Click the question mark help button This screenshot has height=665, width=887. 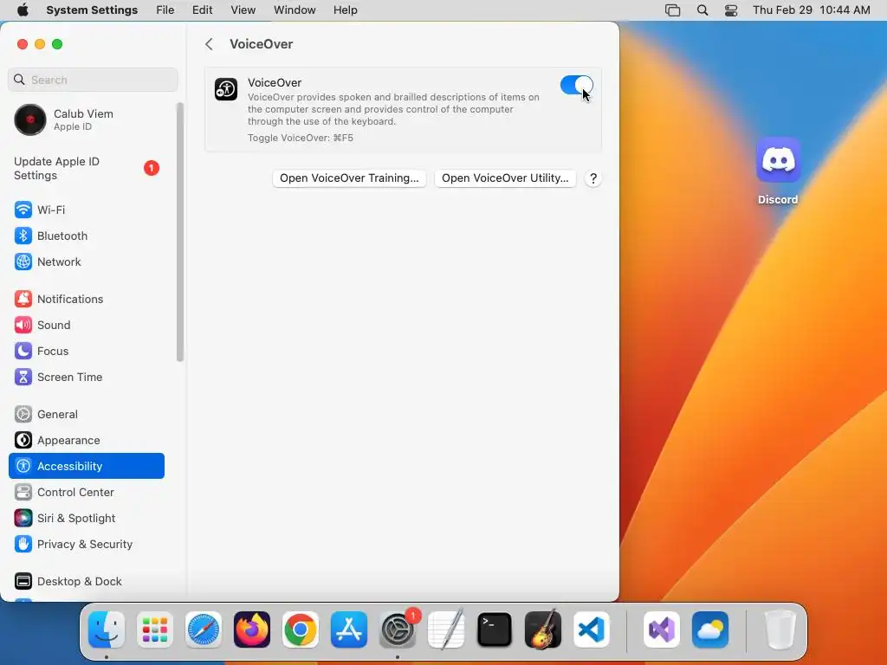click(592, 178)
